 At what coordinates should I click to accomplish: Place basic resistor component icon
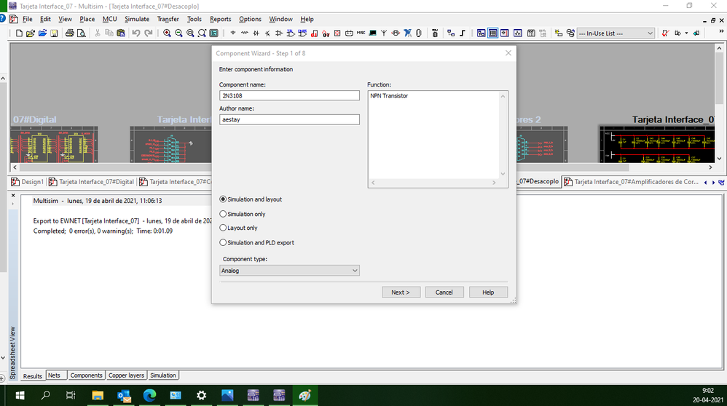point(244,33)
